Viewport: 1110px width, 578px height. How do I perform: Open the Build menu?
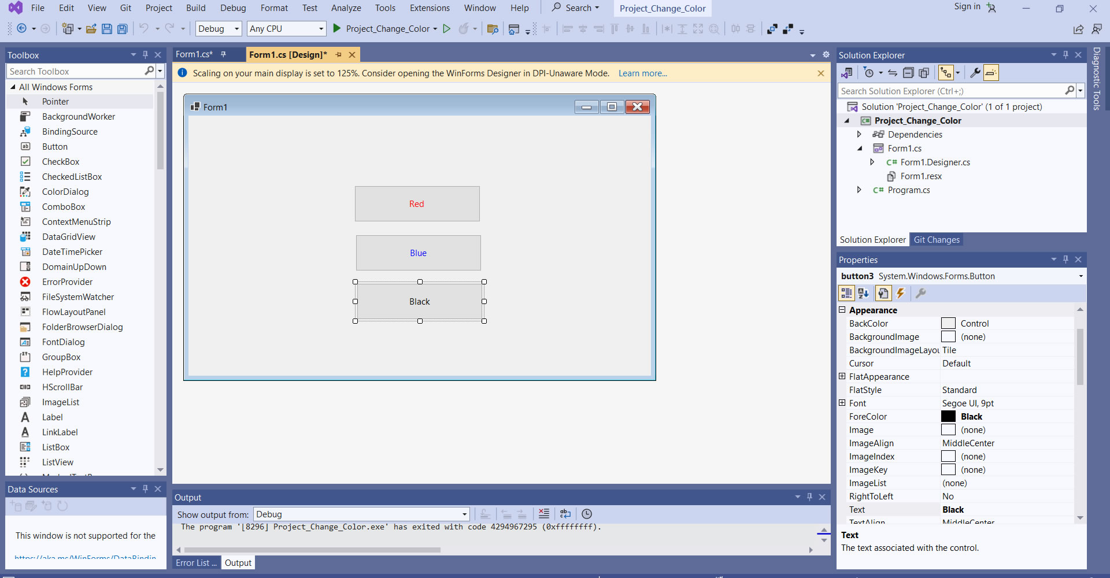[195, 8]
